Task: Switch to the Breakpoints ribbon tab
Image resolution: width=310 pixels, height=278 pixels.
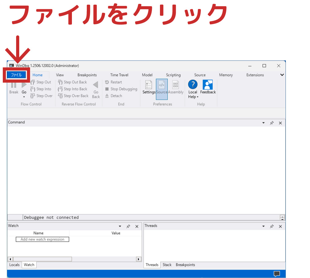Action: tap(87, 75)
